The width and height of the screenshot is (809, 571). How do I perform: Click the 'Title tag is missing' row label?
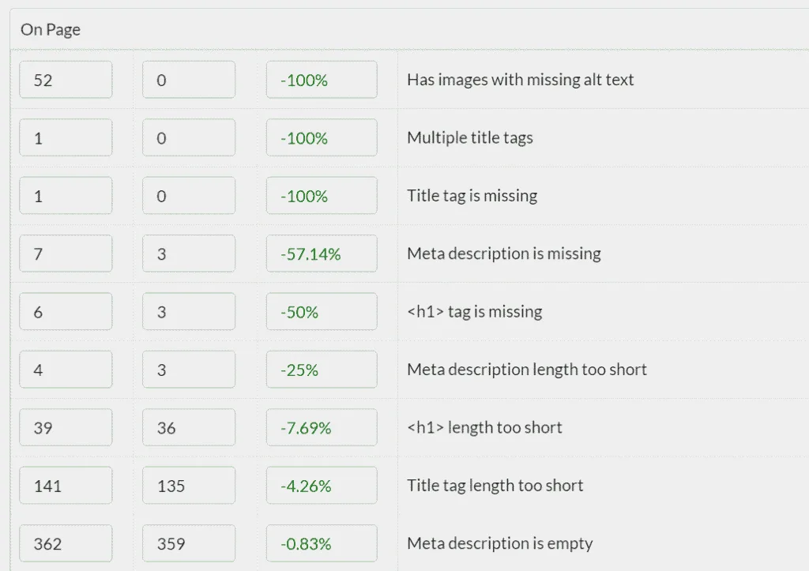472,195
